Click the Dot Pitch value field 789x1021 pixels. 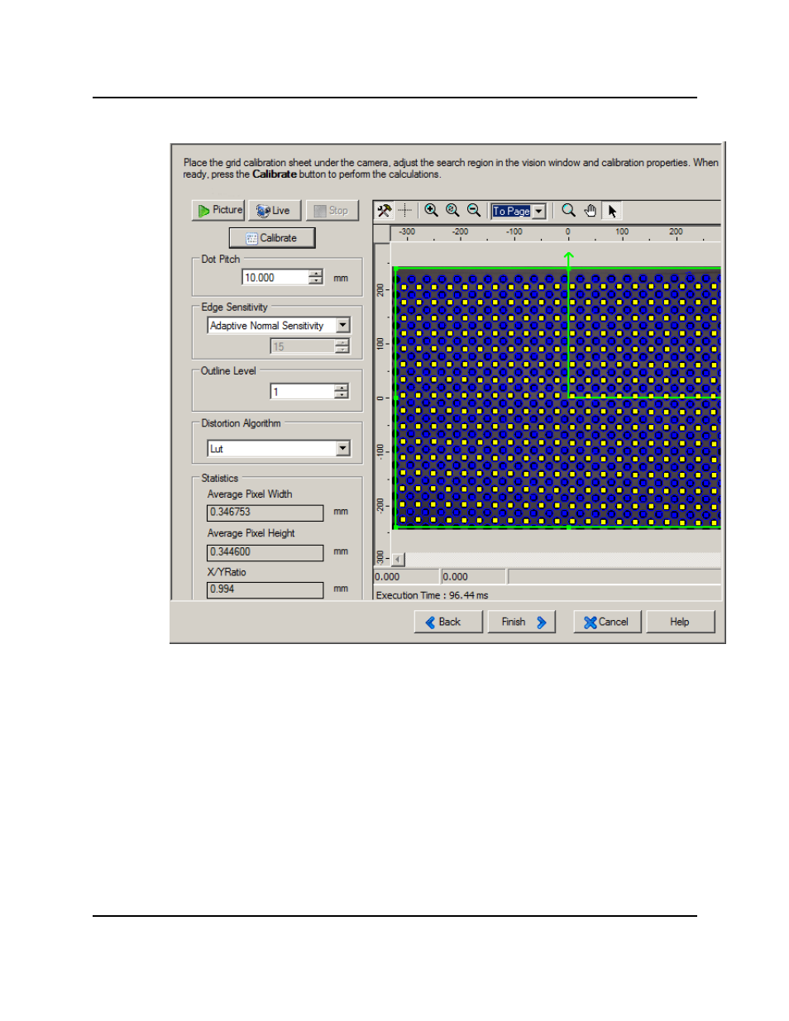pyautogui.click(x=275, y=278)
